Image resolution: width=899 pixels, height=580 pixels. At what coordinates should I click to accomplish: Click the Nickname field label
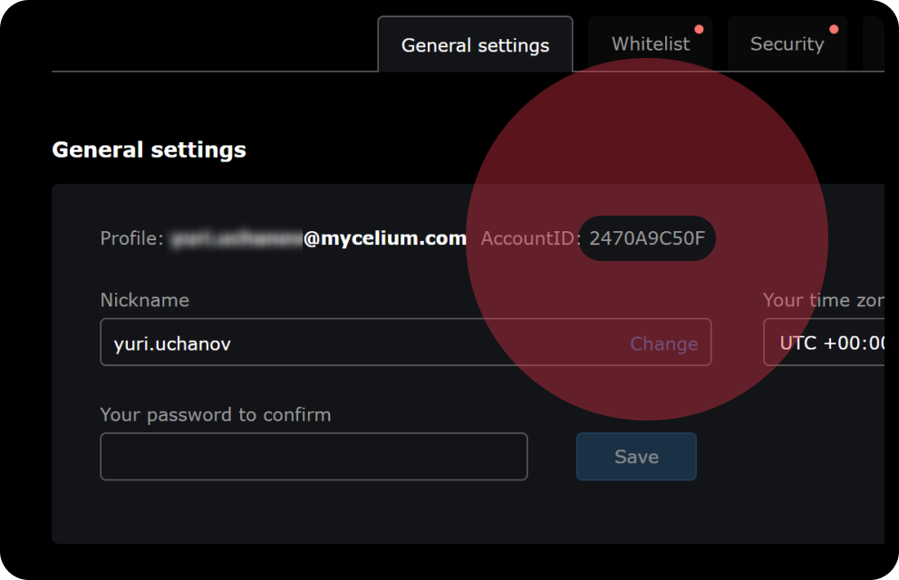[145, 300]
